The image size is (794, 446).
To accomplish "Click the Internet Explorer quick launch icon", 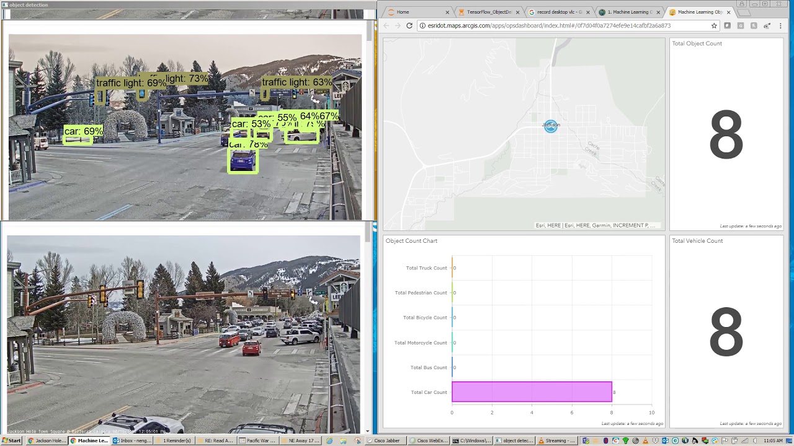I will pos(329,440).
